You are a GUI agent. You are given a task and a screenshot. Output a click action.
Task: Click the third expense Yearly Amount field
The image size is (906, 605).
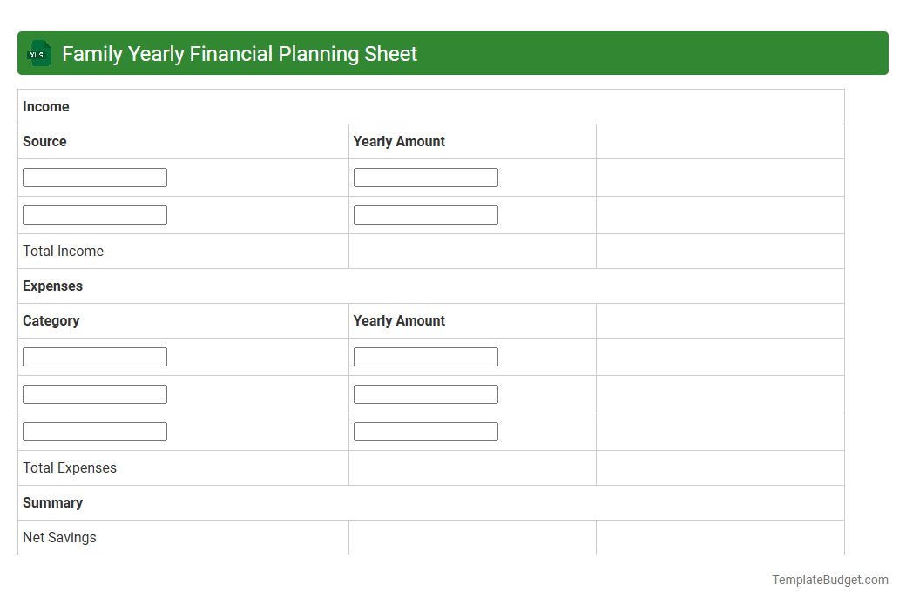pyautogui.click(x=425, y=431)
